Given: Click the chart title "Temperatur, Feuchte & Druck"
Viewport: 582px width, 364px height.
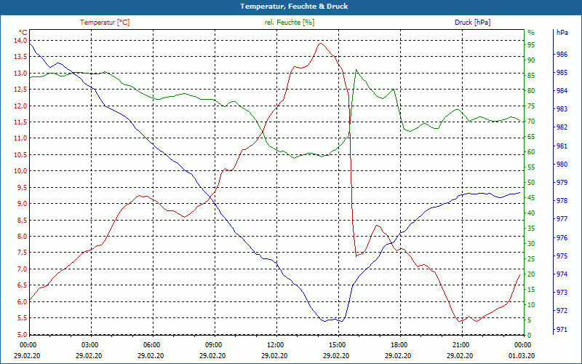Looking at the screenshot, I should [294, 7].
